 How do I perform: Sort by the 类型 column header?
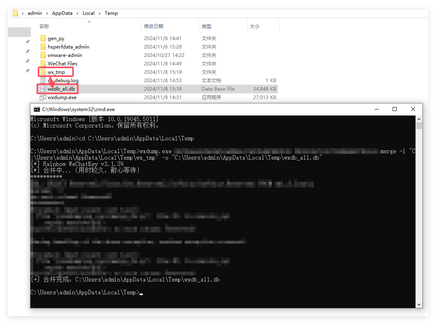pos(206,26)
